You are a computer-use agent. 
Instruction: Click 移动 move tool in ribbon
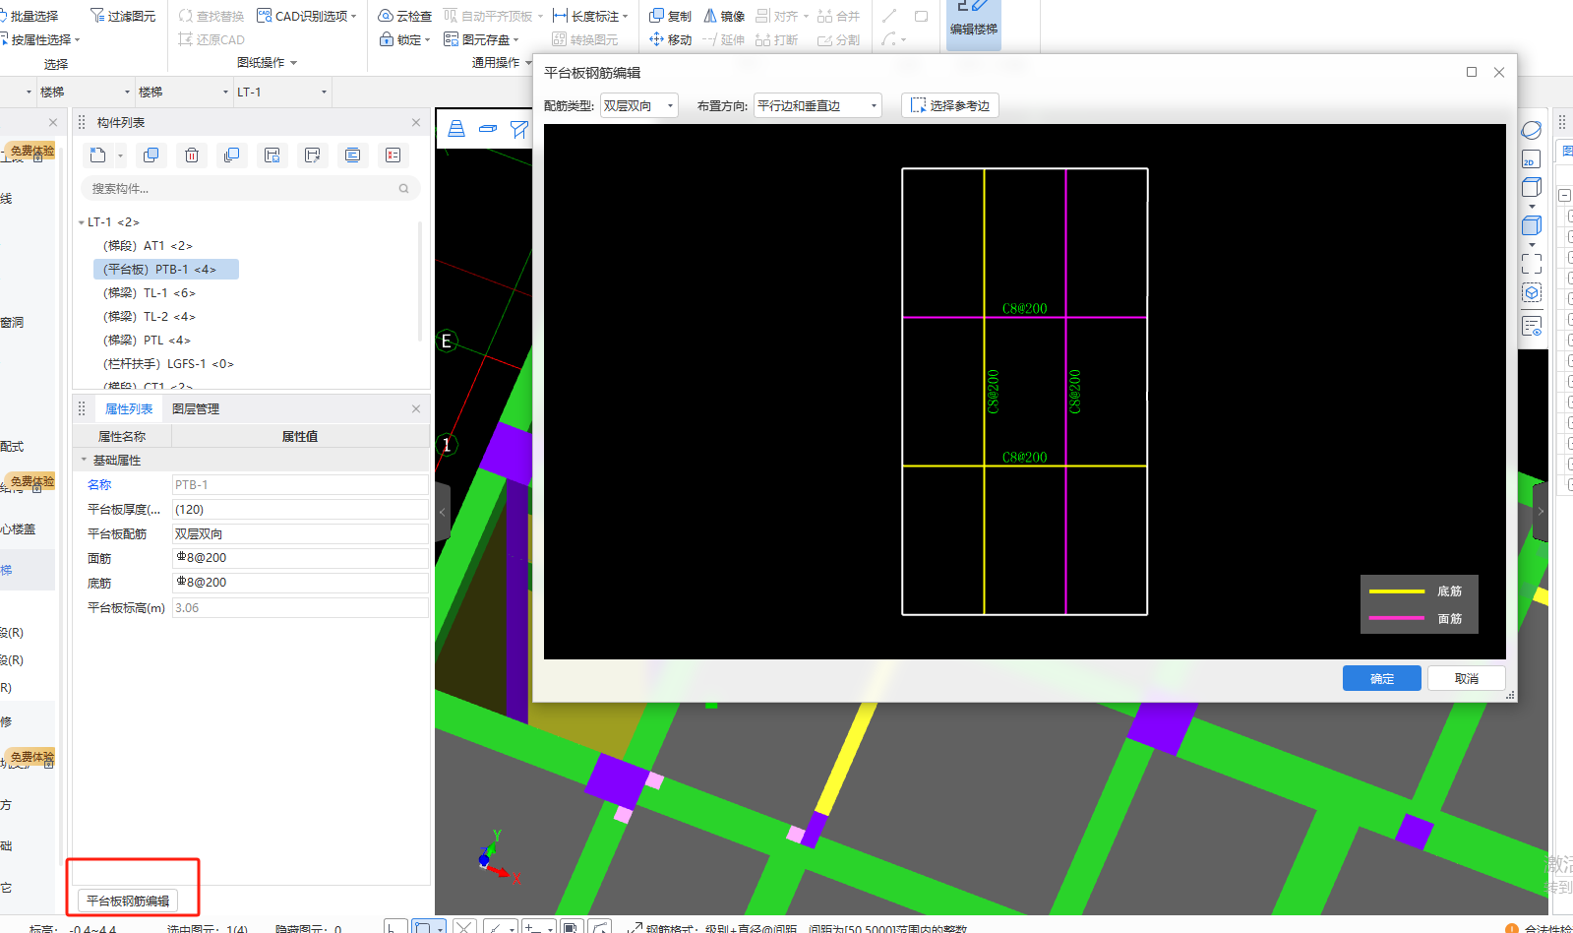tap(670, 39)
